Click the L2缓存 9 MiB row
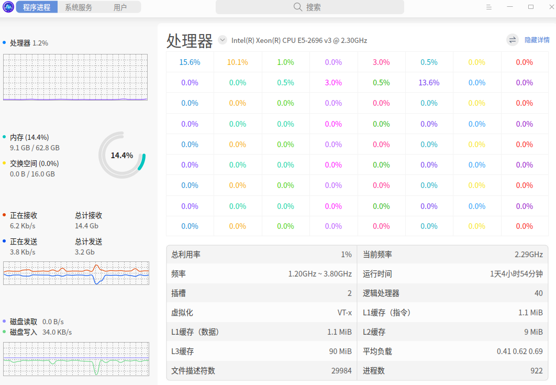The width and height of the screenshot is (556, 385). [452, 332]
